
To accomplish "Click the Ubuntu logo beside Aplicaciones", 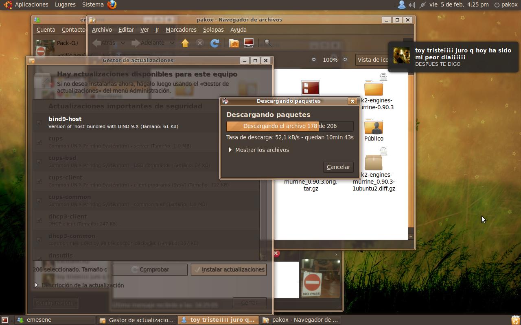I will coord(8,4).
